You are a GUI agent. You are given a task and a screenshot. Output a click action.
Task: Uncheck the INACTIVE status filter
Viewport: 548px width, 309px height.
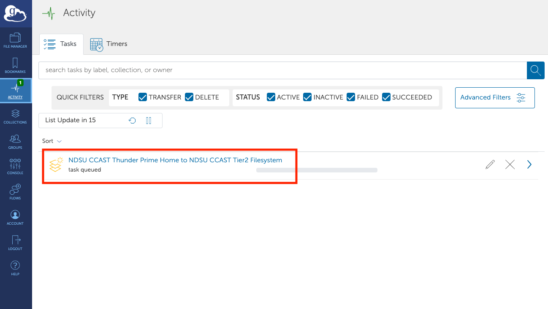tap(307, 97)
